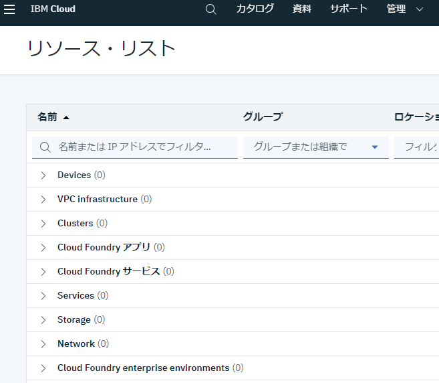Screen dimensions: 439x383
Task: Click the Cloud Foundry アプリ (0) label
Action: (x=111, y=248)
